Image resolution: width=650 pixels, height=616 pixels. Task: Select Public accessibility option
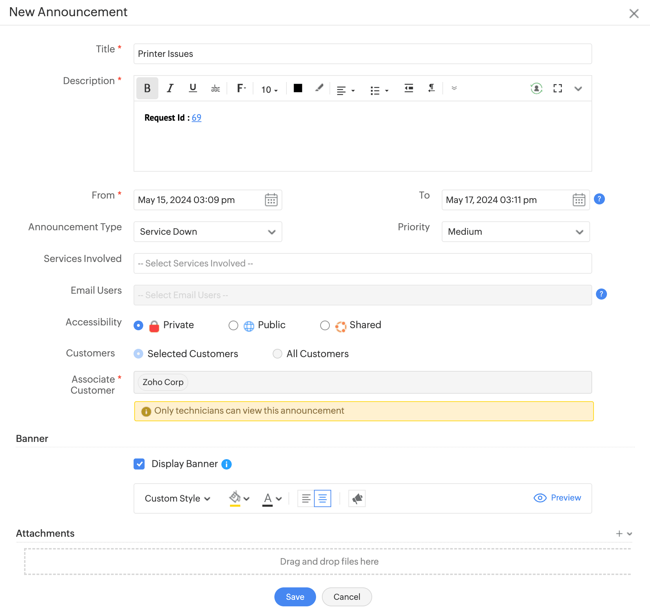(x=233, y=325)
